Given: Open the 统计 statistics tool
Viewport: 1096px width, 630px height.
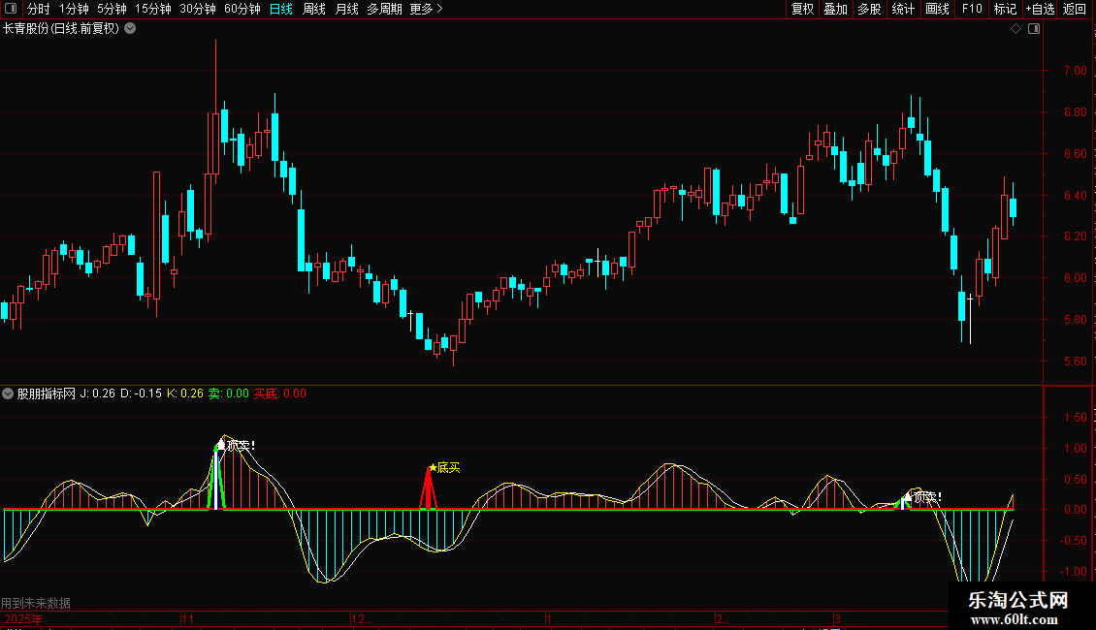Looking at the screenshot, I should [903, 9].
